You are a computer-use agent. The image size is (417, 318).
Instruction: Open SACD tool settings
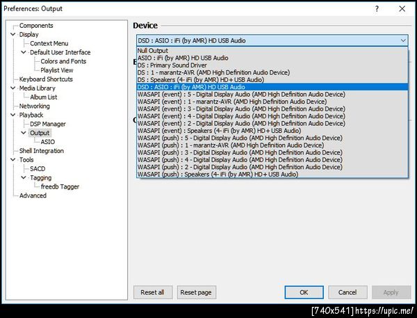(x=38, y=168)
